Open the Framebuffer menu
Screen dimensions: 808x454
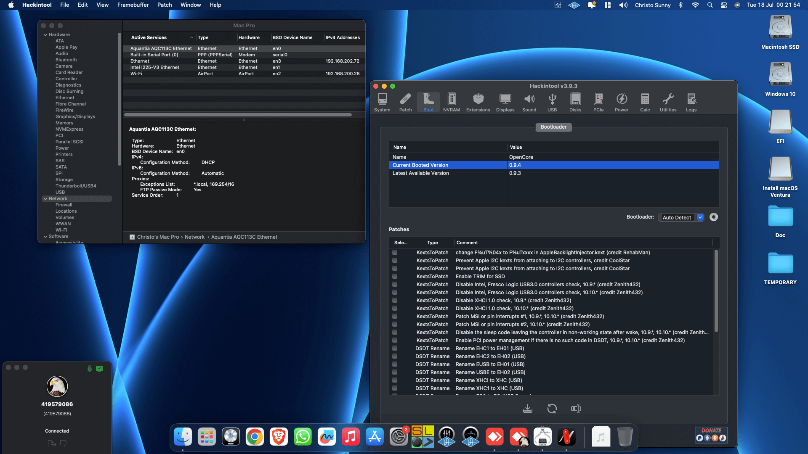pyautogui.click(x=133, y=5)
